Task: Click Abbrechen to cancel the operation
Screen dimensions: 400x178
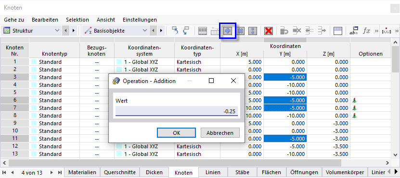Action: [x=220, y=133]
